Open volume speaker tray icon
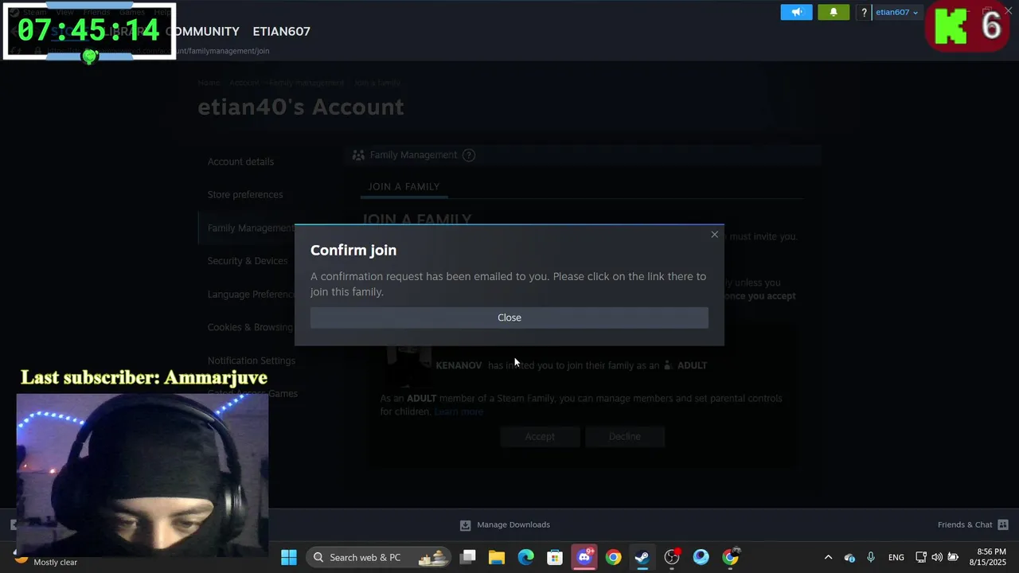This screenshot has height=573, width=1019. 937,557
